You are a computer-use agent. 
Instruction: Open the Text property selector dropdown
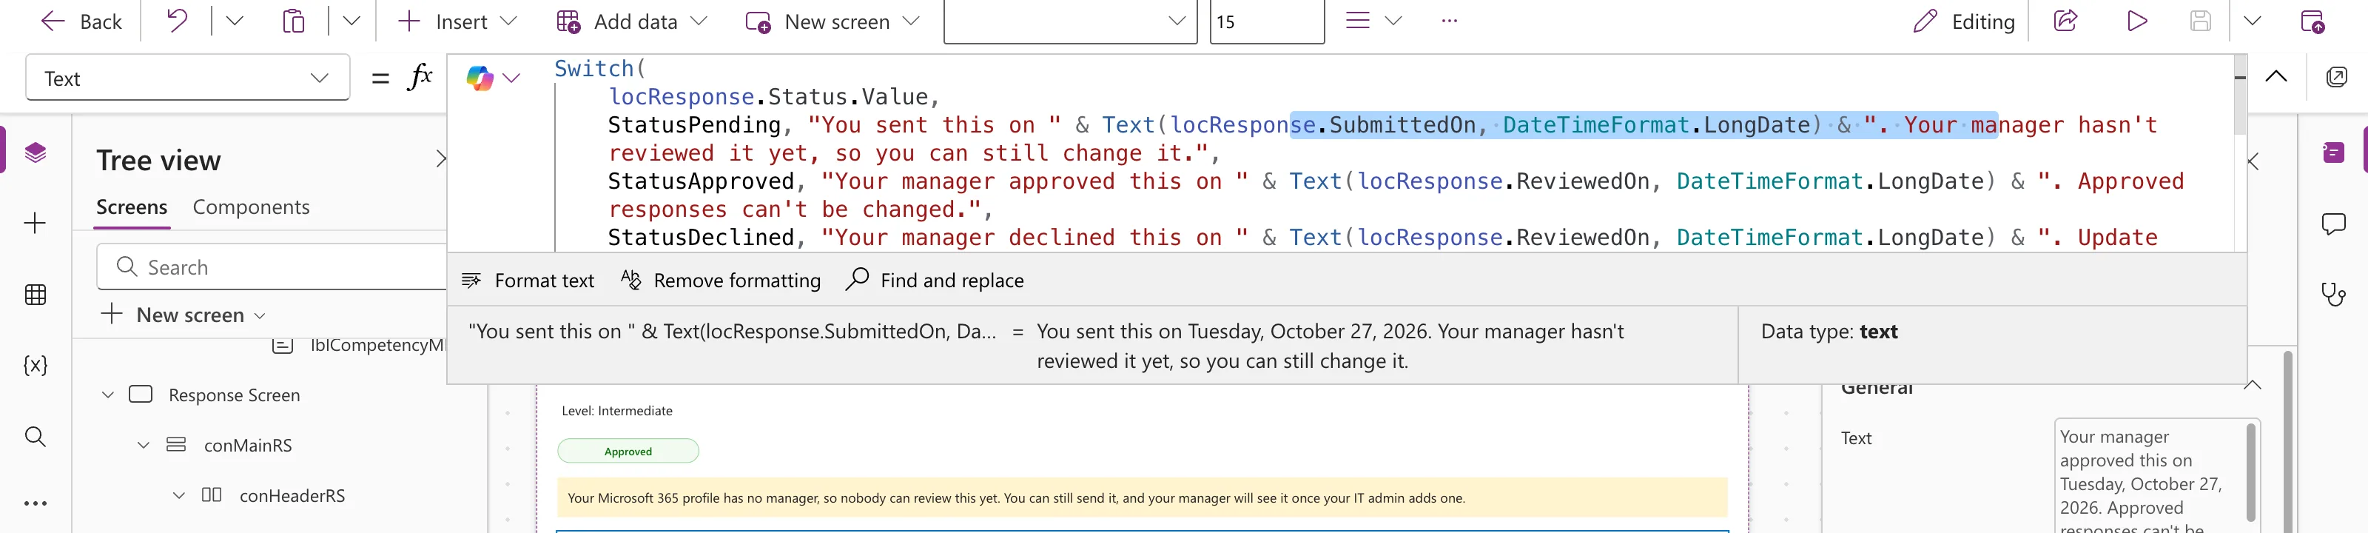coord(187,77)
